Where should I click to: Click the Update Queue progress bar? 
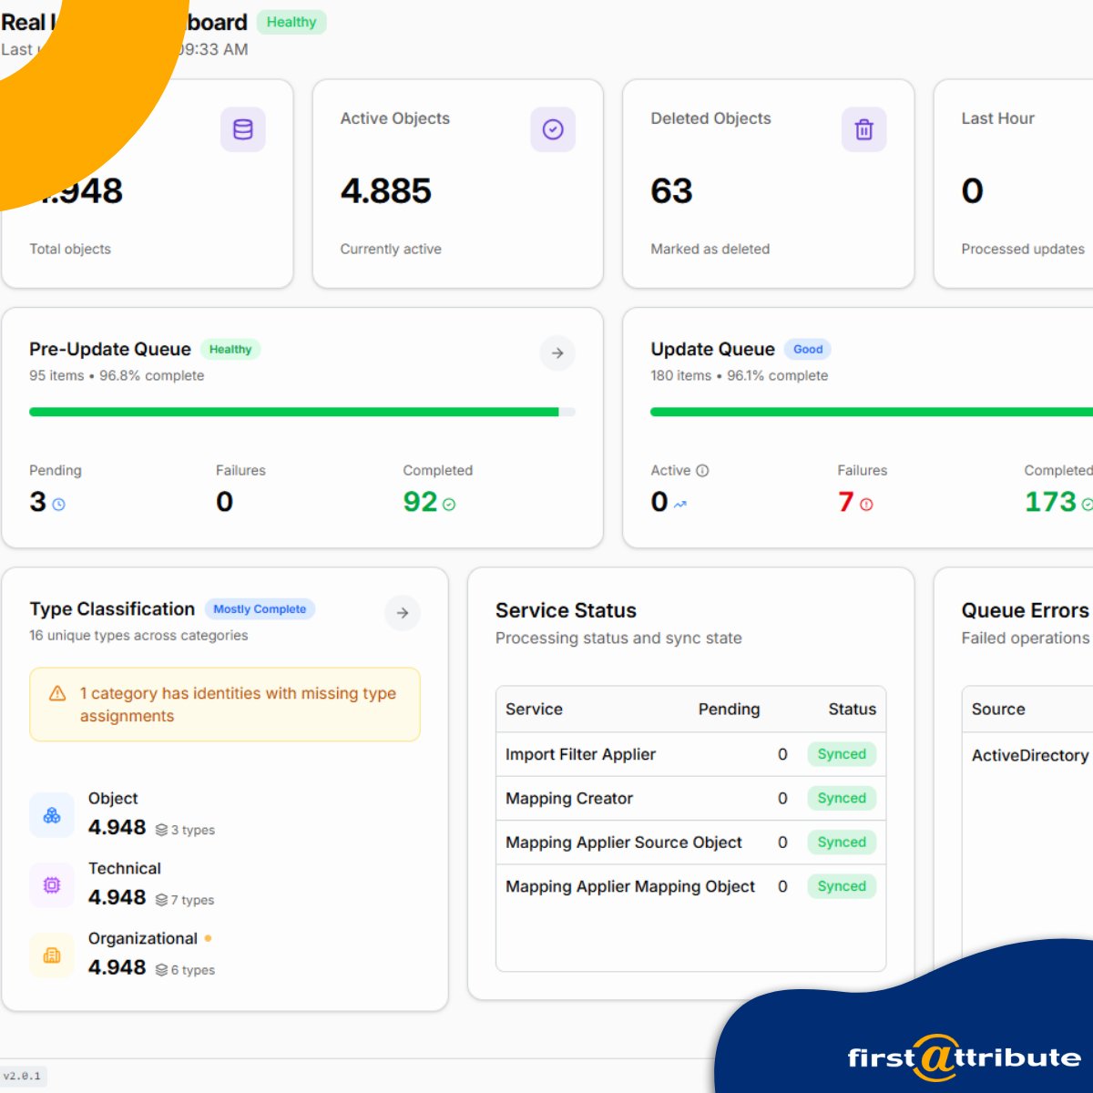click(872, 412)
